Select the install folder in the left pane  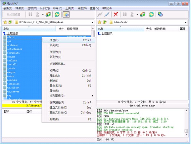pyautogui.click(x=12, y=64)
